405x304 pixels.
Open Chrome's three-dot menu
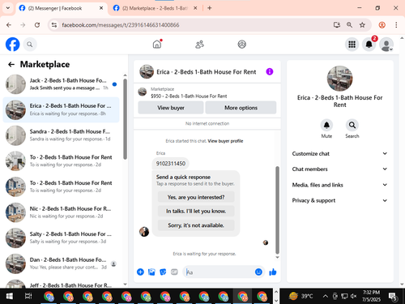pos(396,25)
